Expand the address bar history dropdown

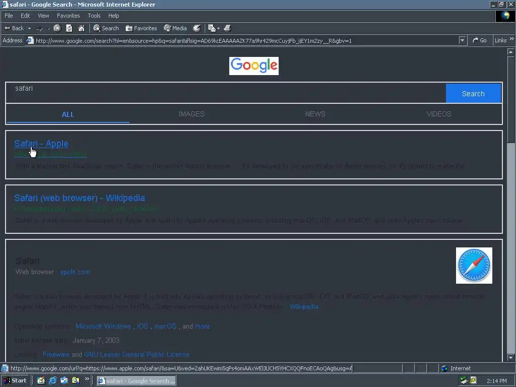pyautogui.click(x=462, y=40)
